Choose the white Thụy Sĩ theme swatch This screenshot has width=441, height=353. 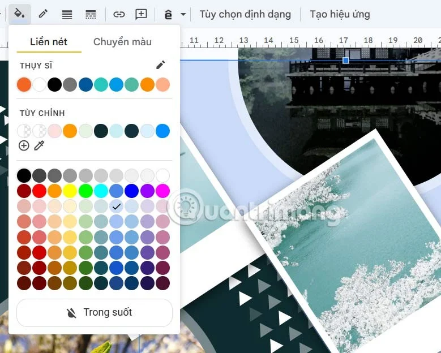(40, 85)
